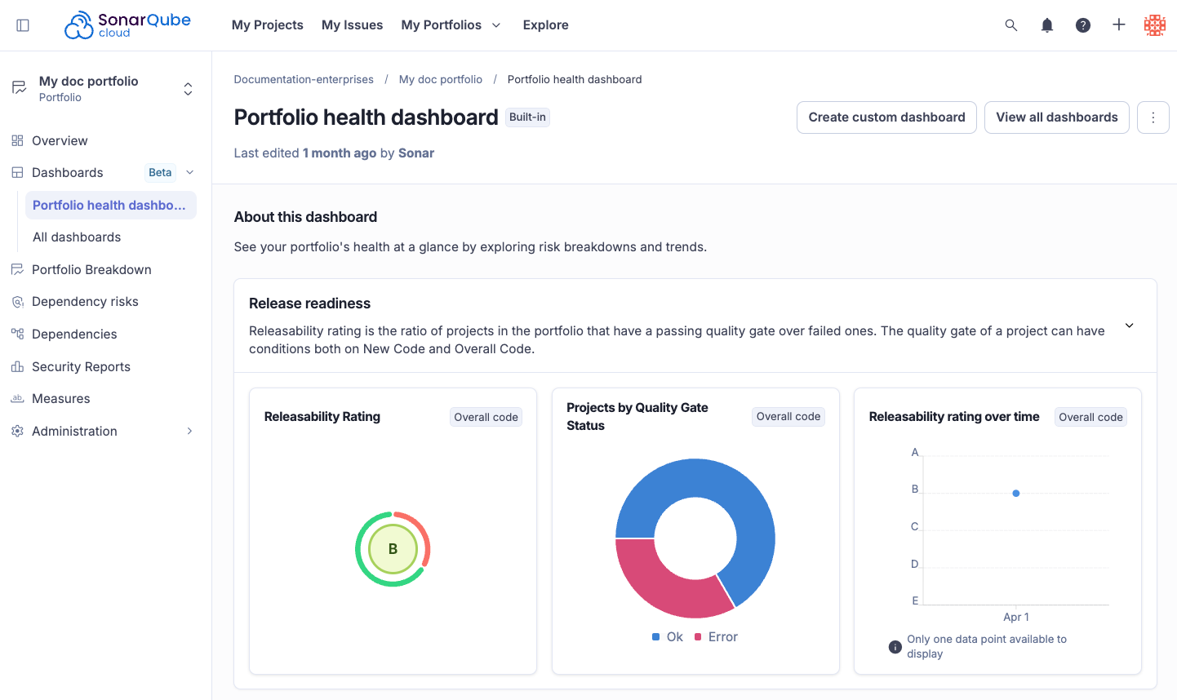This screenshot has height=700, width=1177.
Task: Open the search icon in the top bar
Action: point(1010,24)
